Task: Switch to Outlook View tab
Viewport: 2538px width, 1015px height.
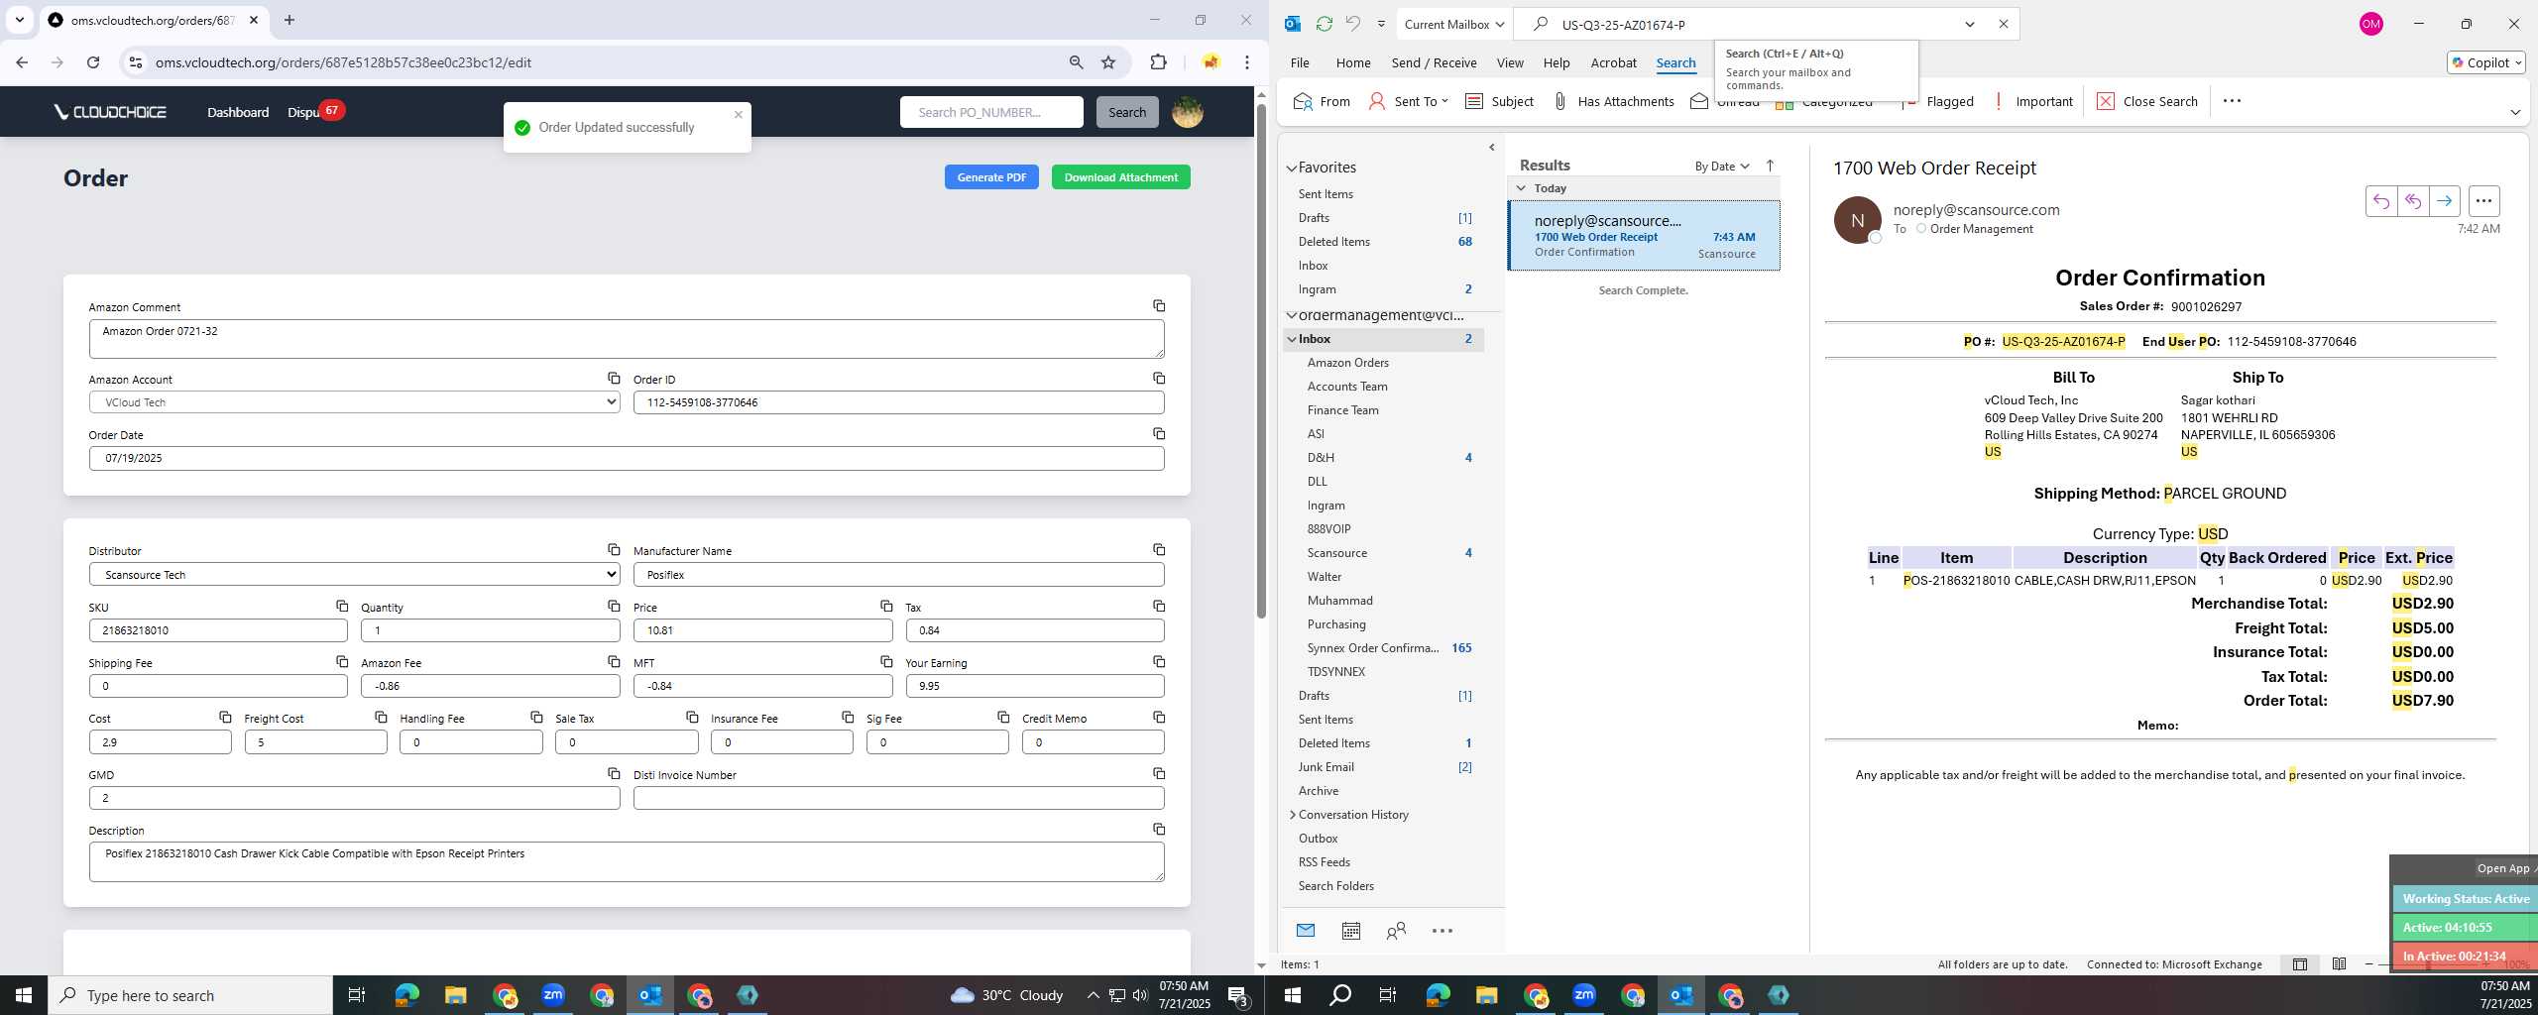Action: pyautogui.click(x=1510, y=62)
